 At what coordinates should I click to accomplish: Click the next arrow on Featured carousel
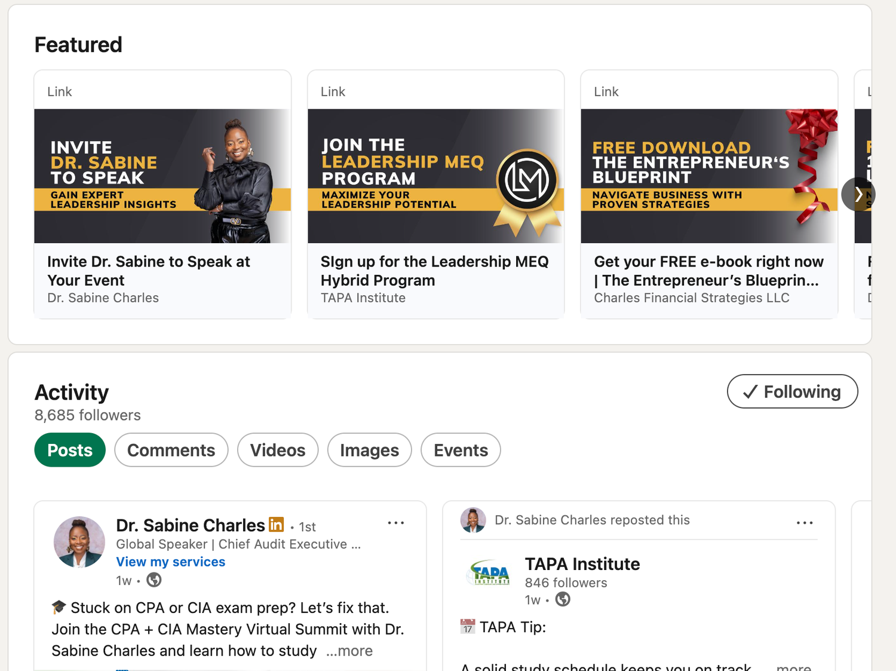[x=858, y=194]
